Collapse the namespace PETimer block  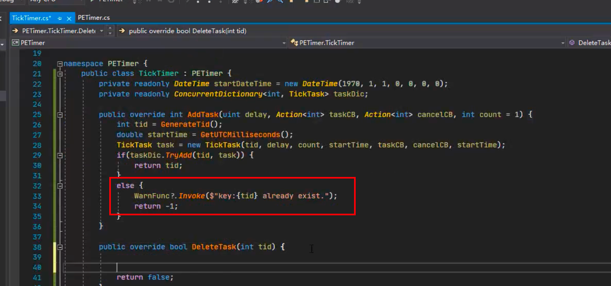click(60, 63)
